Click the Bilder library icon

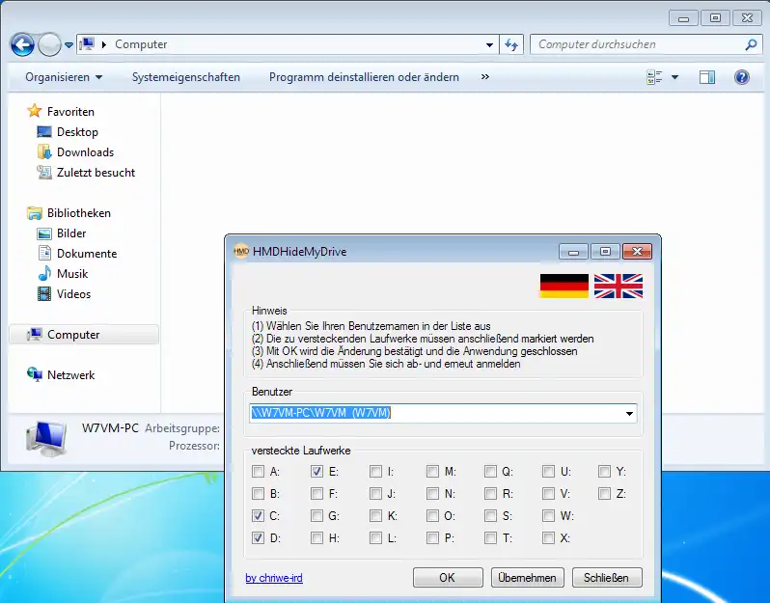click(x=44, y=233)
